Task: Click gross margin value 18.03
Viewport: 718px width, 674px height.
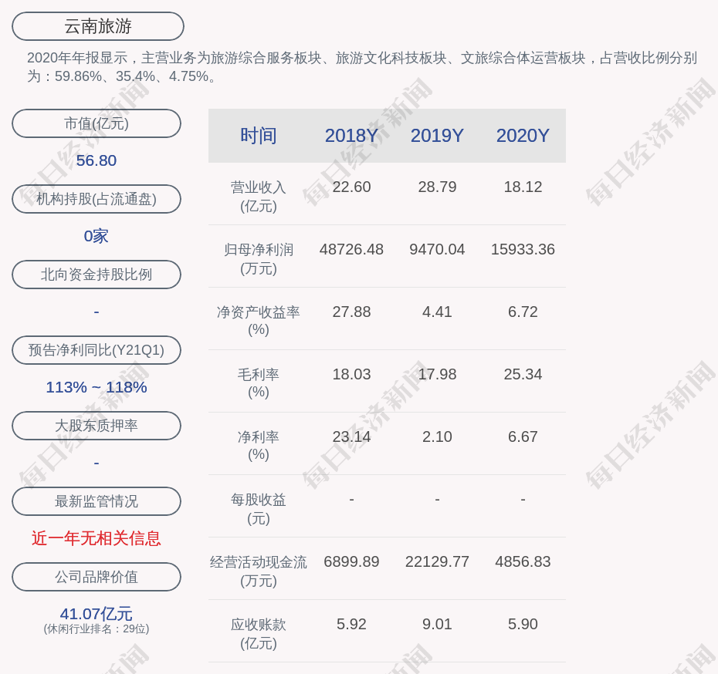Action: (352, 375)
